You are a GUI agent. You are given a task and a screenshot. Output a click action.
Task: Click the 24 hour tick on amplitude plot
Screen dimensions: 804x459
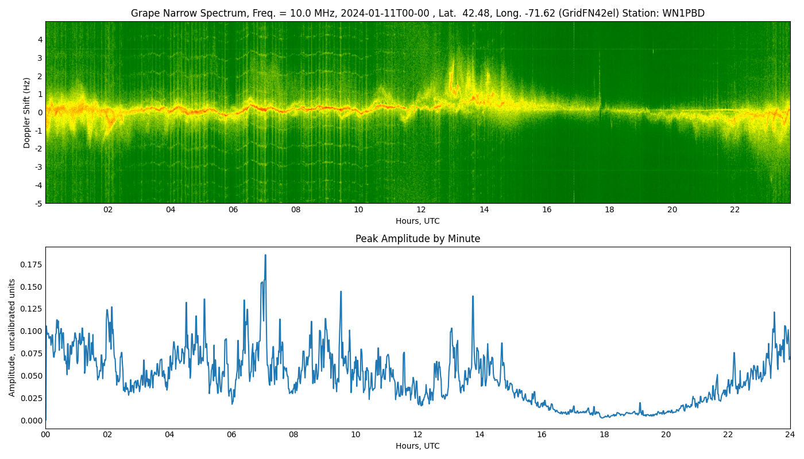[790, 435]
